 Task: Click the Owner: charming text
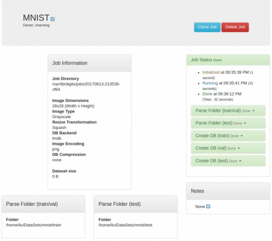tap(36, 25)
